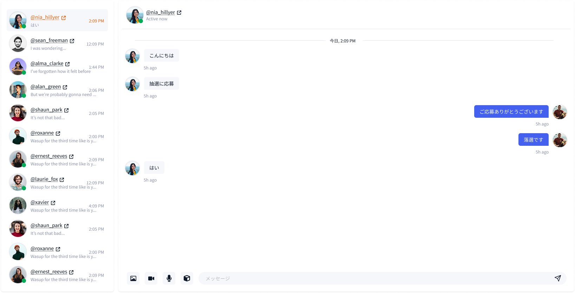This screenshot has width=575, height=293.
Task: Open @nia_hillyer profile link in chat header
Action: [160, 12]
